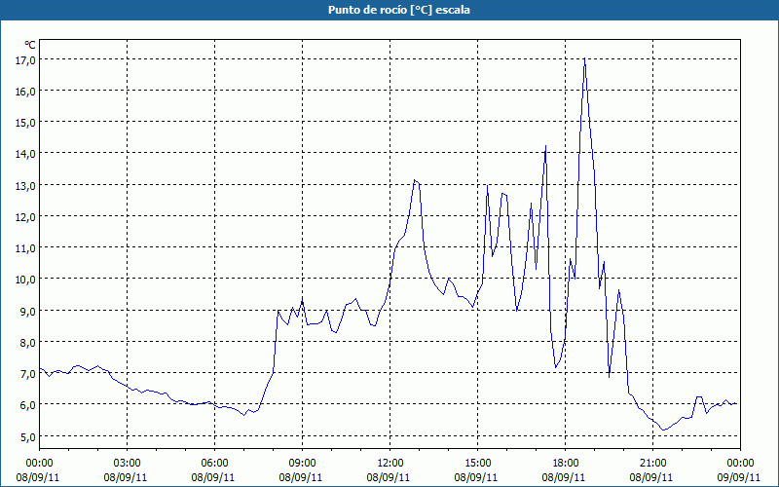Click the 12,0 y-axis value
The width and height of the screenshot is (779, 487).
tap(25, 217)
